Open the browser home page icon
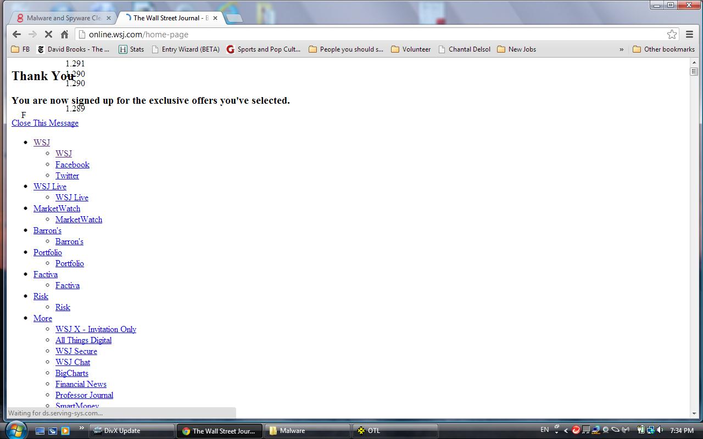The width and height of the screenshot is (703, 439). 64,34
